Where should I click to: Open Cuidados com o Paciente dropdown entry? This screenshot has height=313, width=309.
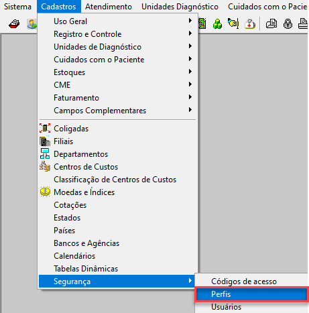[117, 60]
